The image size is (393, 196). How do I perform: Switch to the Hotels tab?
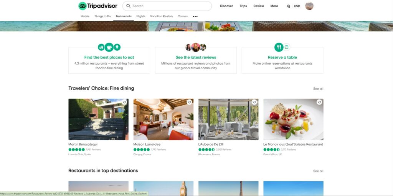tap(85, 16)
